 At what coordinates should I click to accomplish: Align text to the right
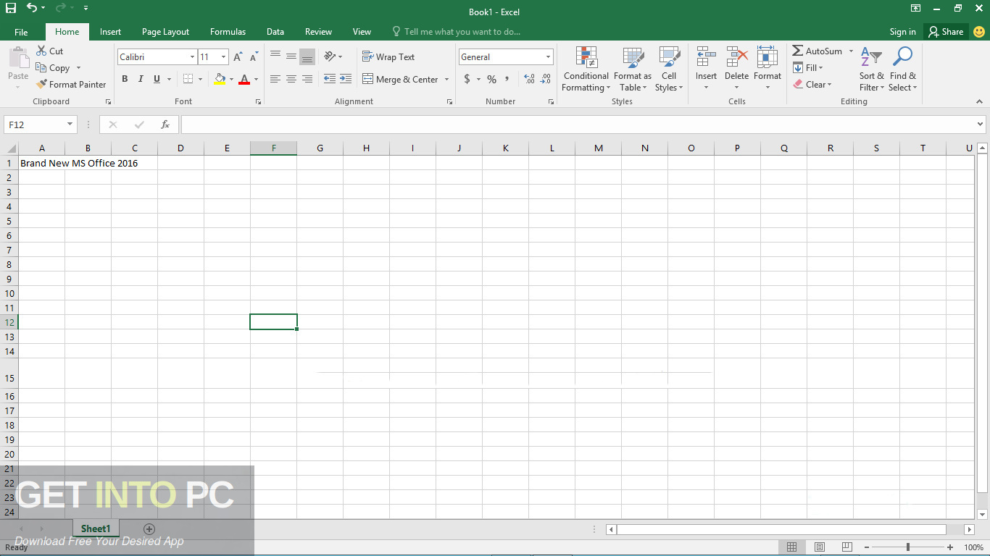tap(307, 79)
